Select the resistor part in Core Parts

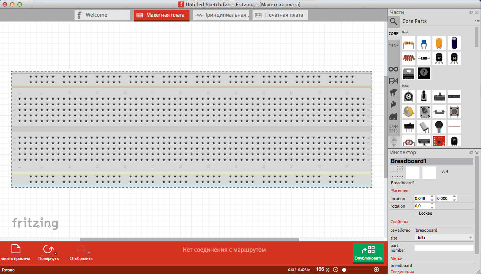tap(409, 43)
